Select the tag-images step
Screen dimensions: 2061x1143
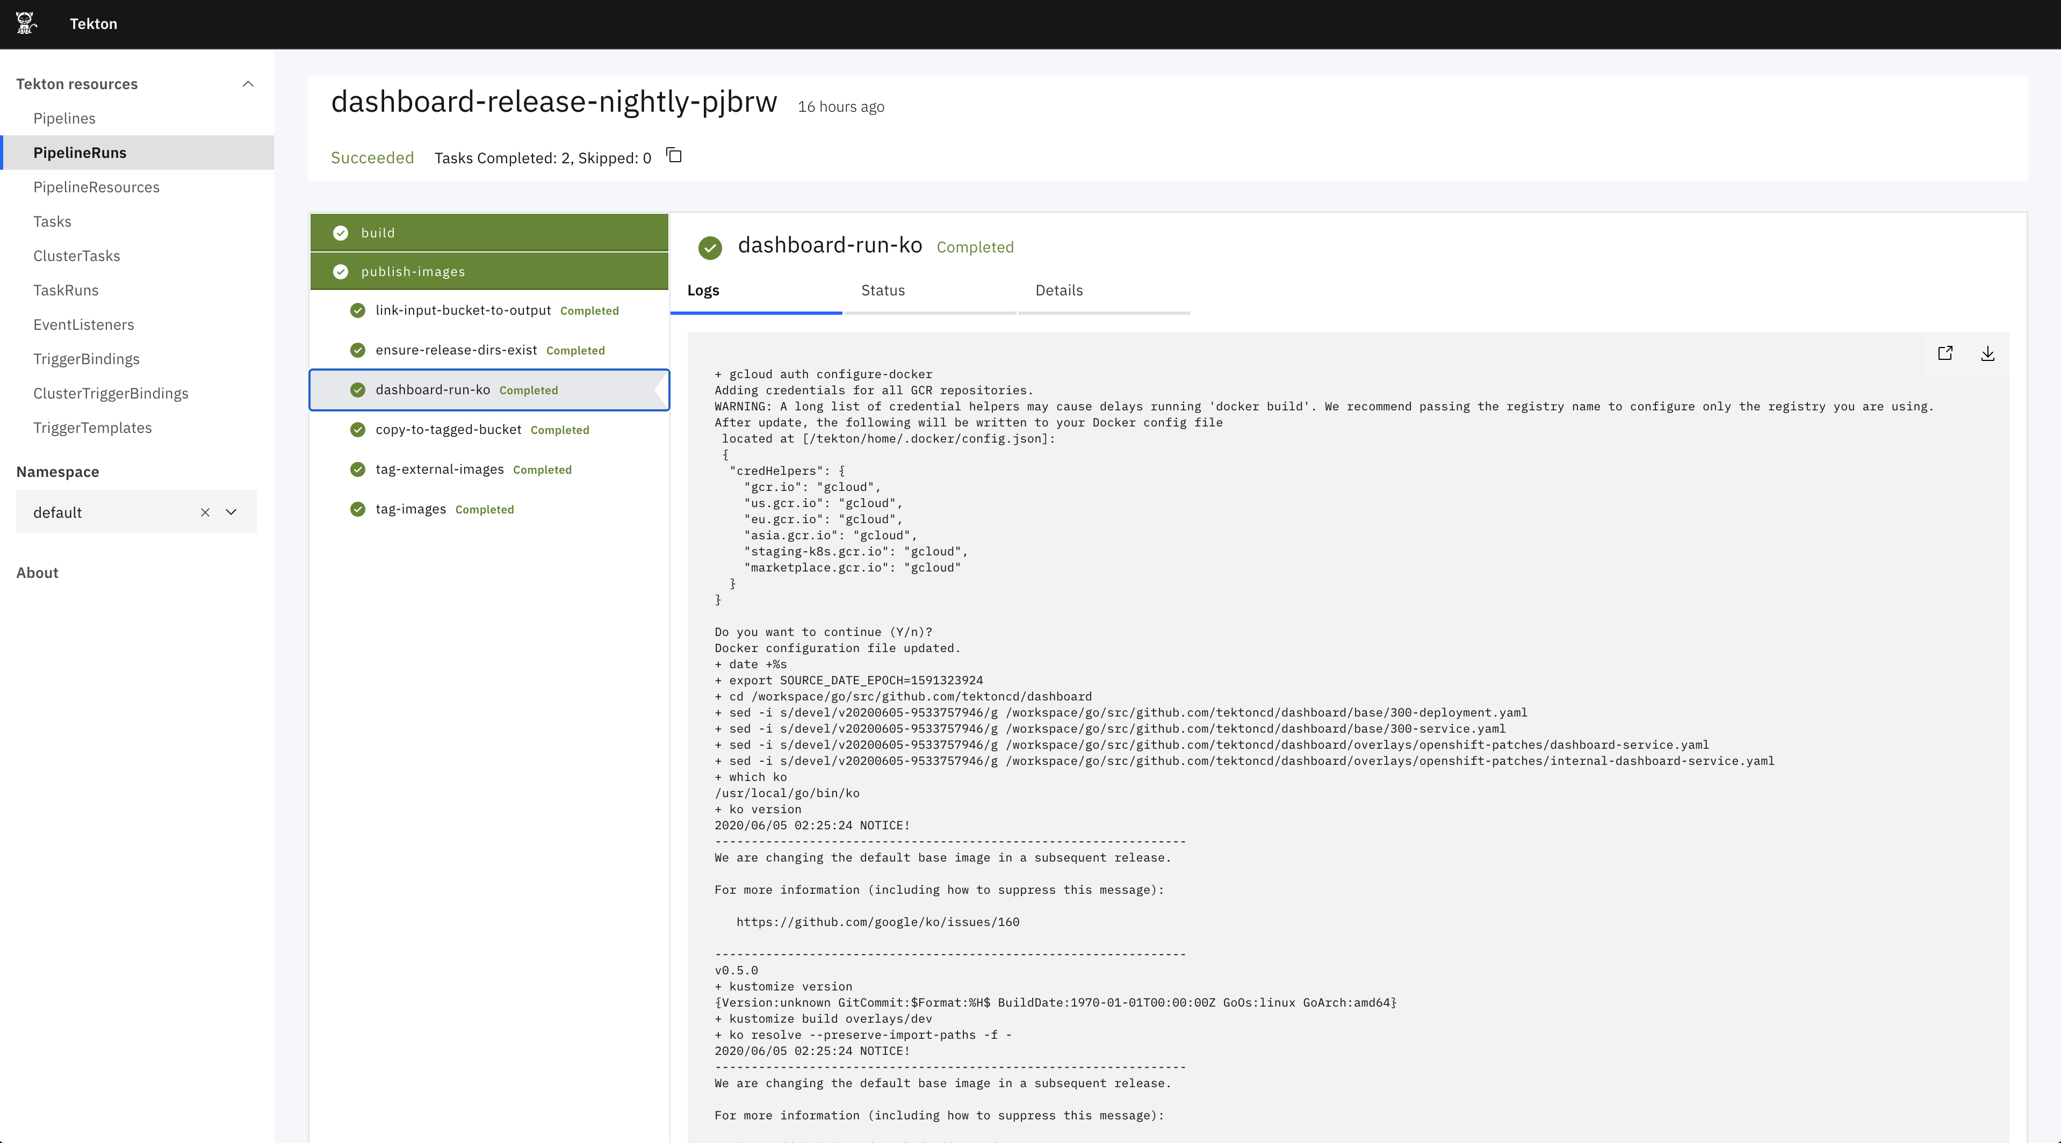[410, 510]
